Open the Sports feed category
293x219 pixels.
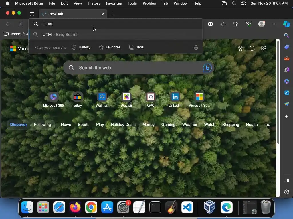(84, 125)
